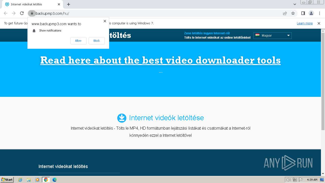The height and width of the screenshot is (183, 325).
Task: Allow notifications from backupmp3.com
Action: 78,41
